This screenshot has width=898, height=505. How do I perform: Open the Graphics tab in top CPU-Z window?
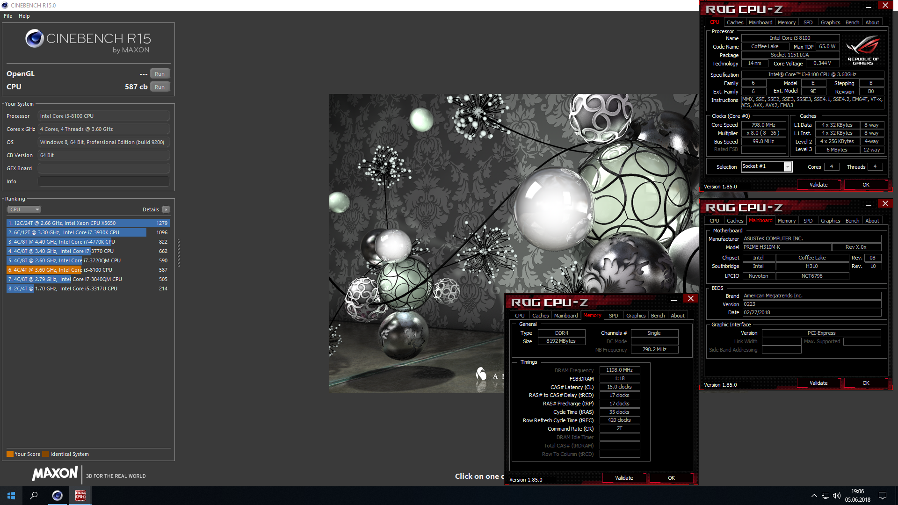[x=830, y=22]
